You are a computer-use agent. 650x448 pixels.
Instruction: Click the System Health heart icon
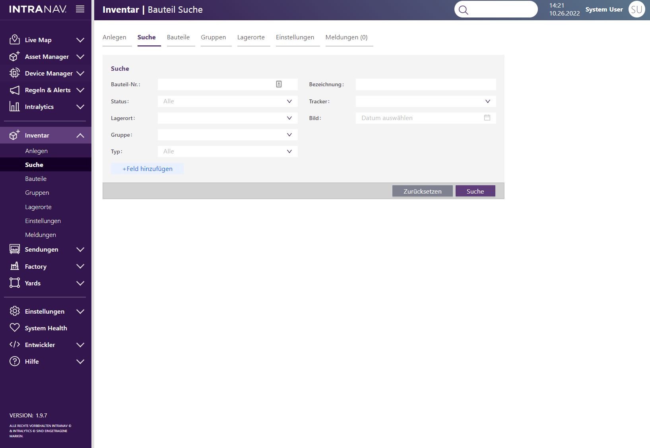click(x=15, y=328)
